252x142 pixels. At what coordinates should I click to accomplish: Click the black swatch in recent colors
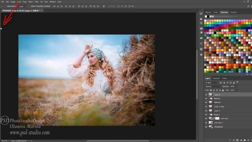tap(208, 17)
